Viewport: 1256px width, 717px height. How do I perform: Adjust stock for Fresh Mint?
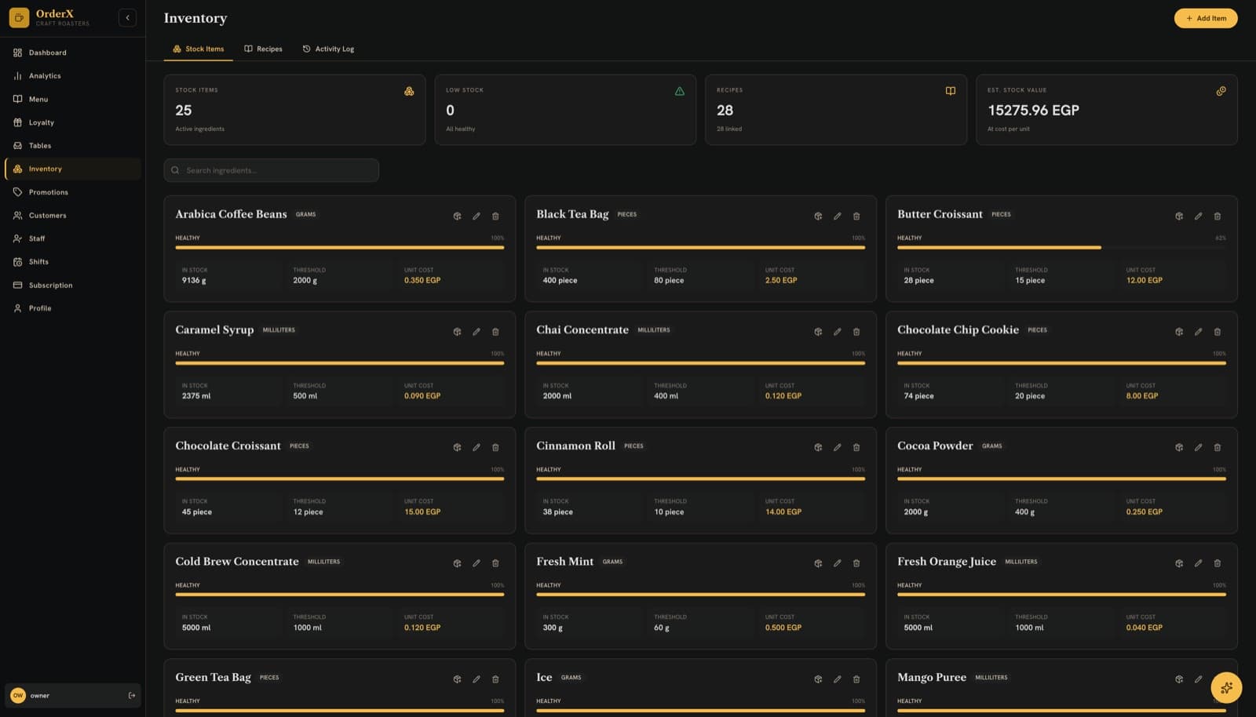tap(818, 563)
